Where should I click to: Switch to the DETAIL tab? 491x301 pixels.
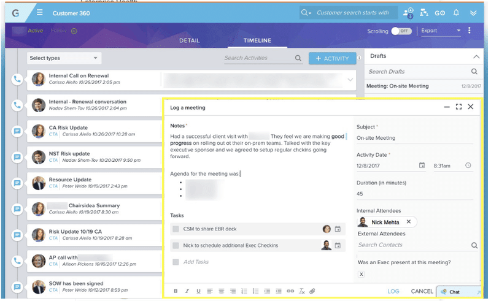(x=190, y=40)
